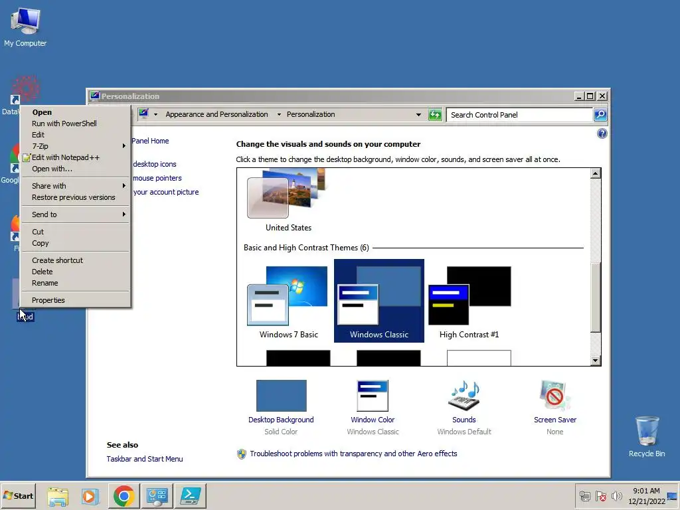Click the Control Panel help icon

tap(602, 133)
